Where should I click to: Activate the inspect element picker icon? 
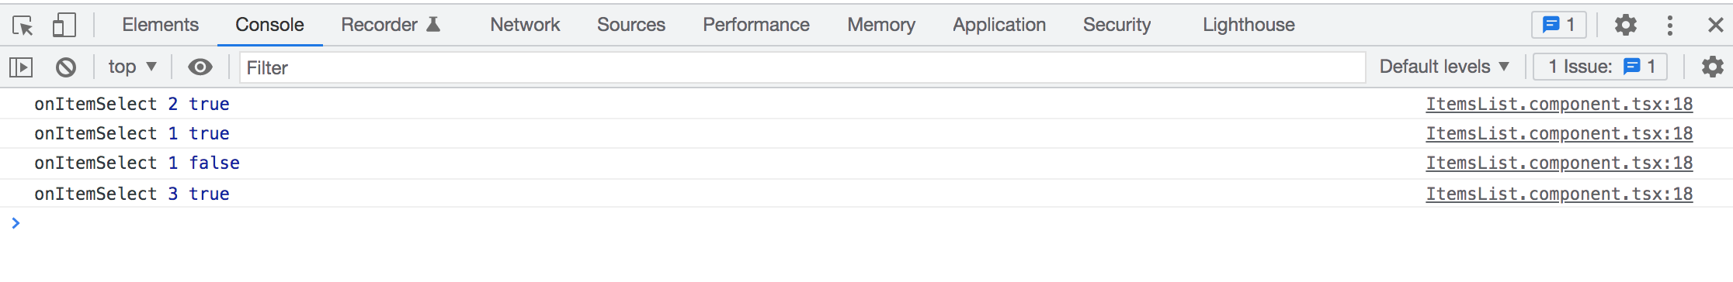23,26
